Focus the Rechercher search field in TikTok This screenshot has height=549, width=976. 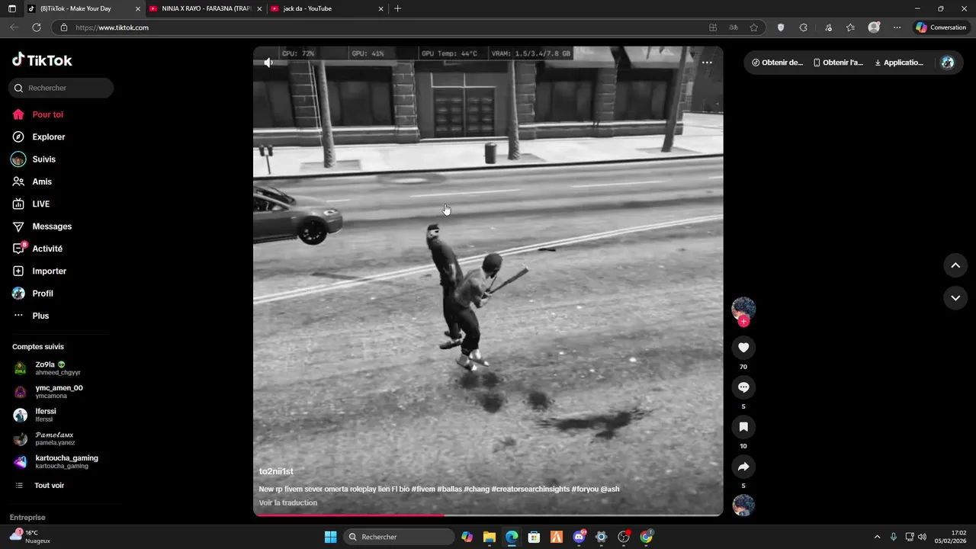coord(61,88)
